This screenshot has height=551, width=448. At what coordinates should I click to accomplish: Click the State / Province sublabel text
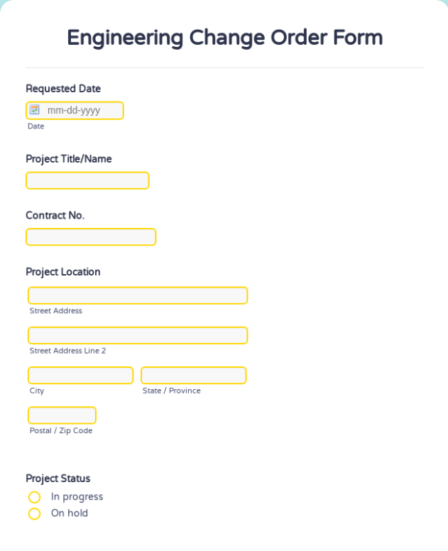(x=171, y=391)
